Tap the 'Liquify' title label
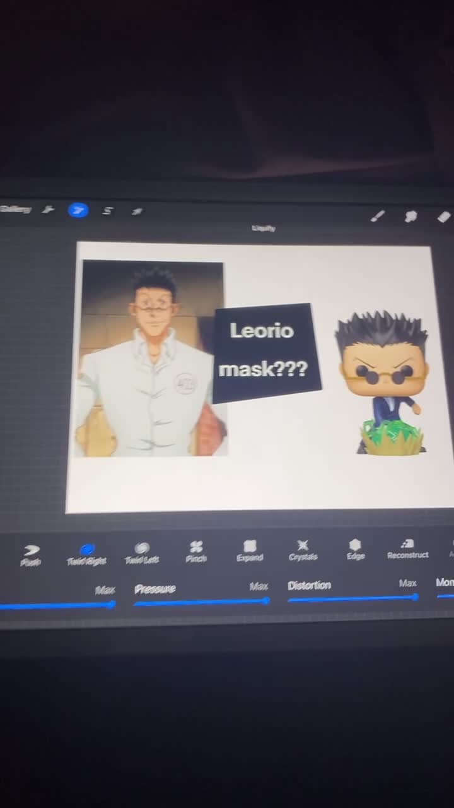 coord(263,229)
